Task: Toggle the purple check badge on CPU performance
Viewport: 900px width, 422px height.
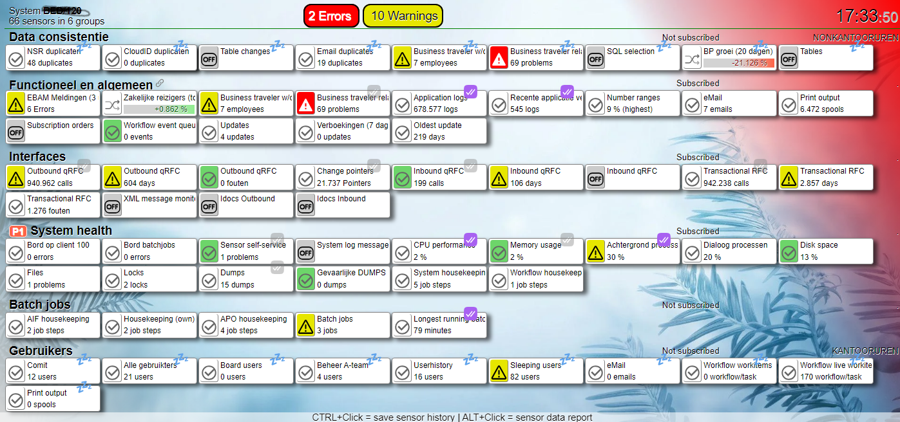Action: (x=470, y=239)
